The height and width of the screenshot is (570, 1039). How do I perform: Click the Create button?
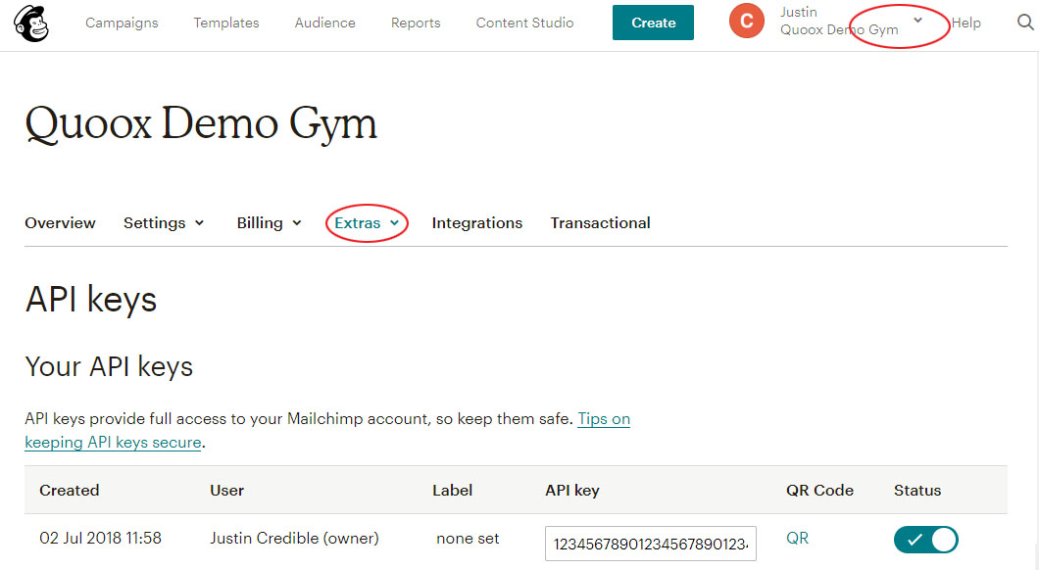653,23
